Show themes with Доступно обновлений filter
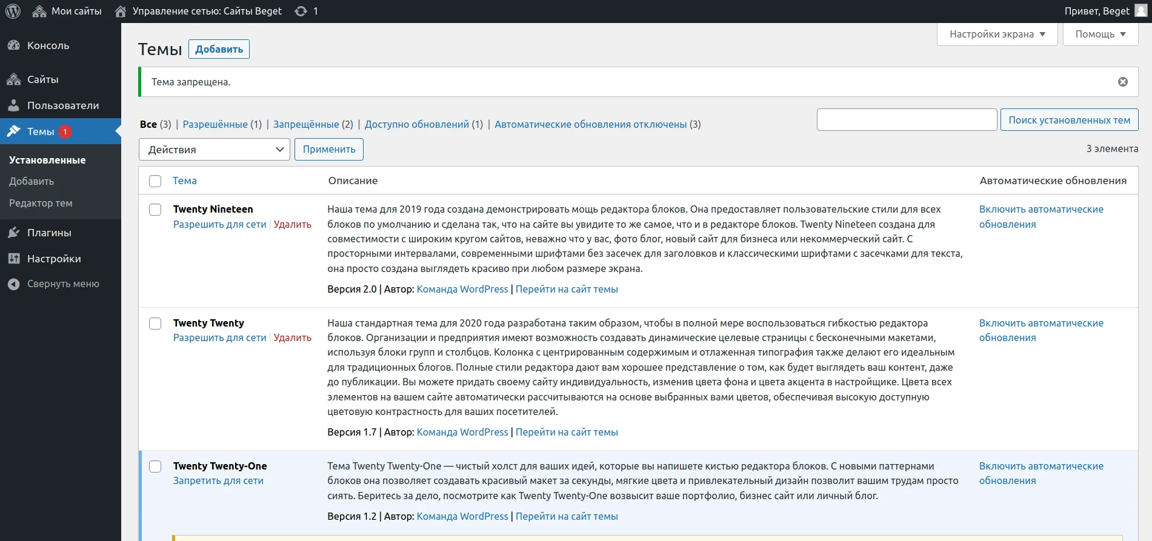Image resolution: width=1152 pixels, height=541 pixels. tap(416, 124)
